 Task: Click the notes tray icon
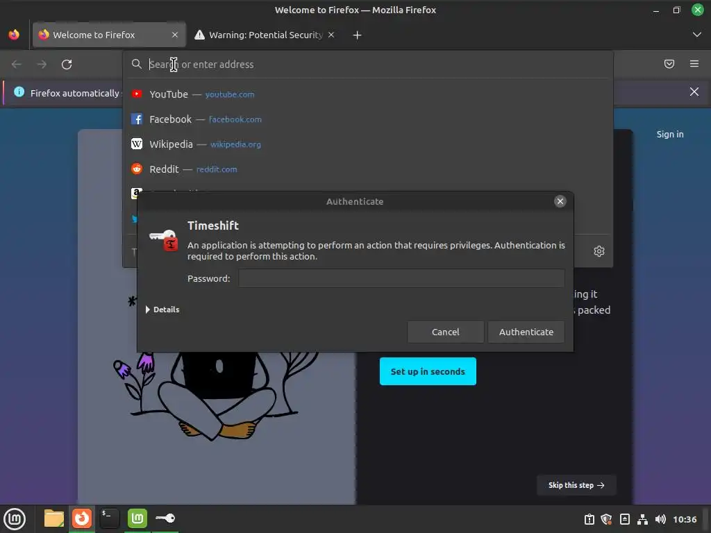[x=624, y=519]
